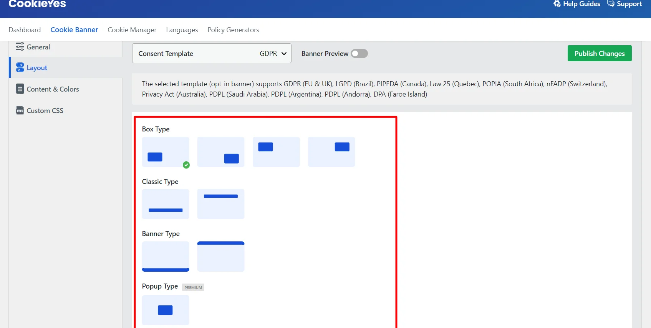Open the Dashboard link
Image resolution: width=651 pixels, height=328 pixels.
[25, 30]
